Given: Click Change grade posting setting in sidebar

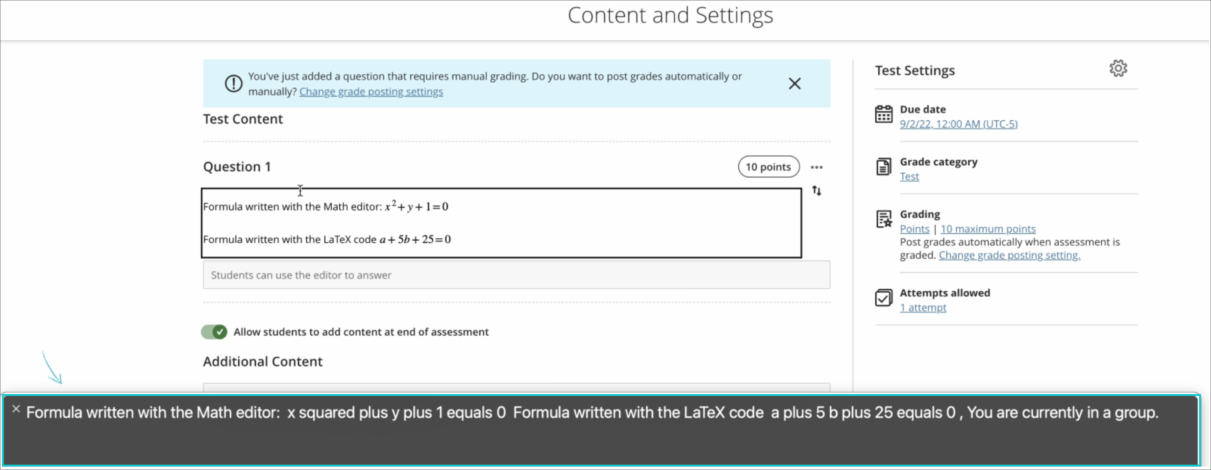Looking at the screenshot, I should (x=1009, y=255).
